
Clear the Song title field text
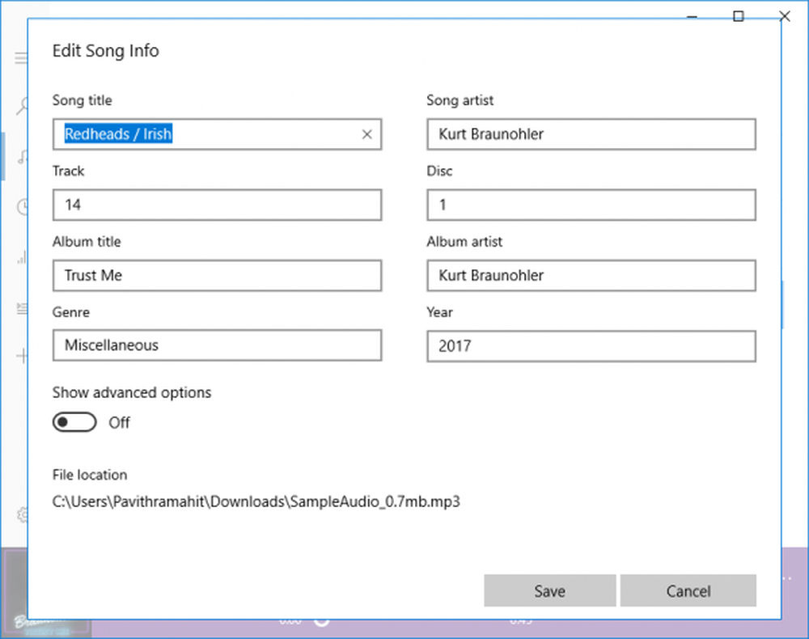coord(366,135)
